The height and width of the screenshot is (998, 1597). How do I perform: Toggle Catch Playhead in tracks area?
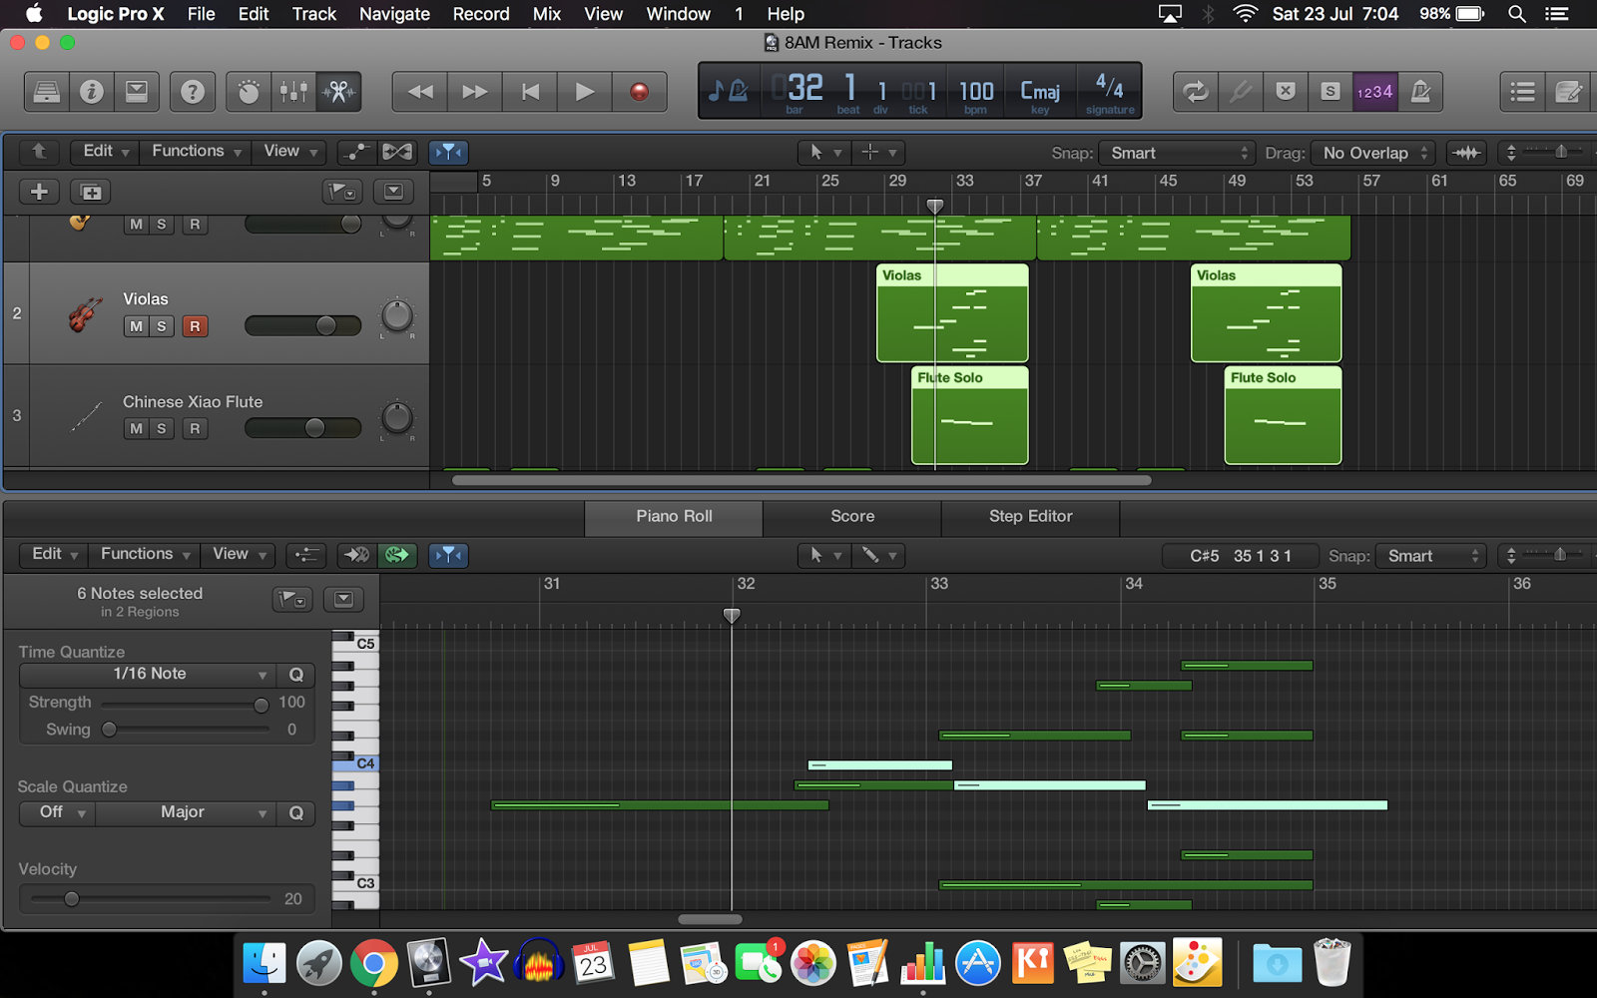448,152
